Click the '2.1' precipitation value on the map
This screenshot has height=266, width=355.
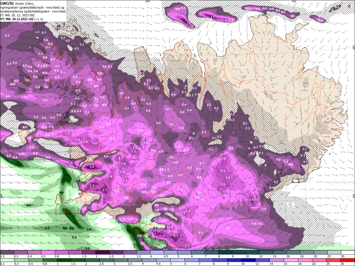105,190
